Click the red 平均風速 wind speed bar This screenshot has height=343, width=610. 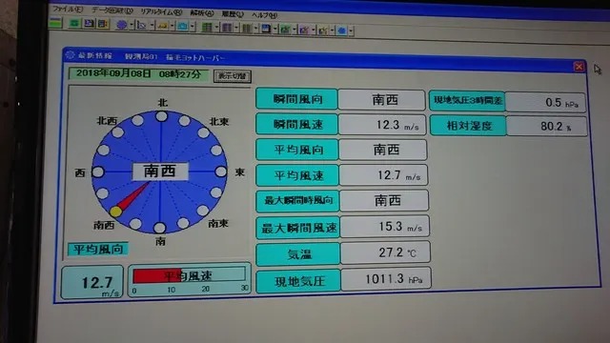pos(156,275)
